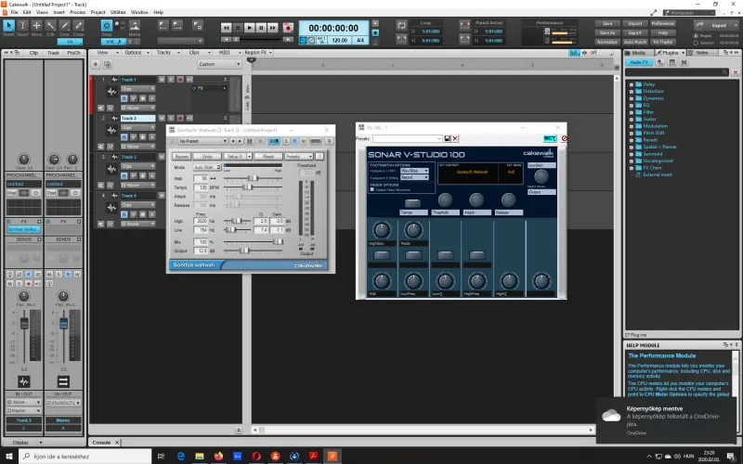Click the Record button in transport
The image size is (743, 464).
(x=288, y=28)
